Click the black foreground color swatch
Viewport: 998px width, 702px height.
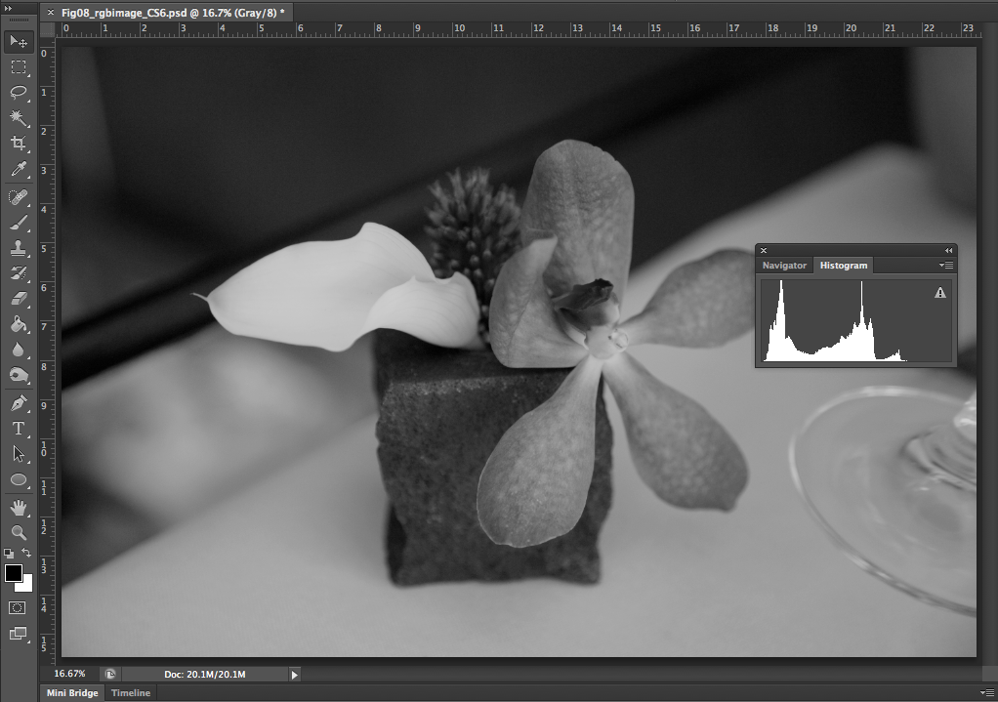point(13,573)
